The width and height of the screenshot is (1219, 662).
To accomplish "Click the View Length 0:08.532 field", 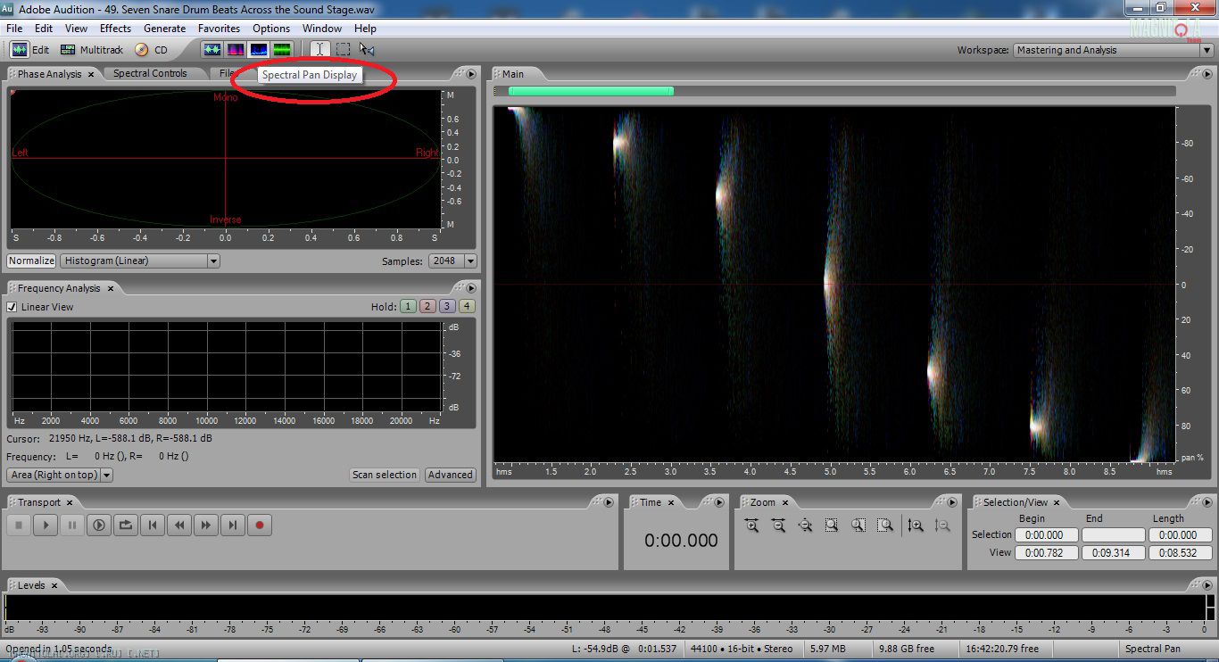I will (1179, 552).
